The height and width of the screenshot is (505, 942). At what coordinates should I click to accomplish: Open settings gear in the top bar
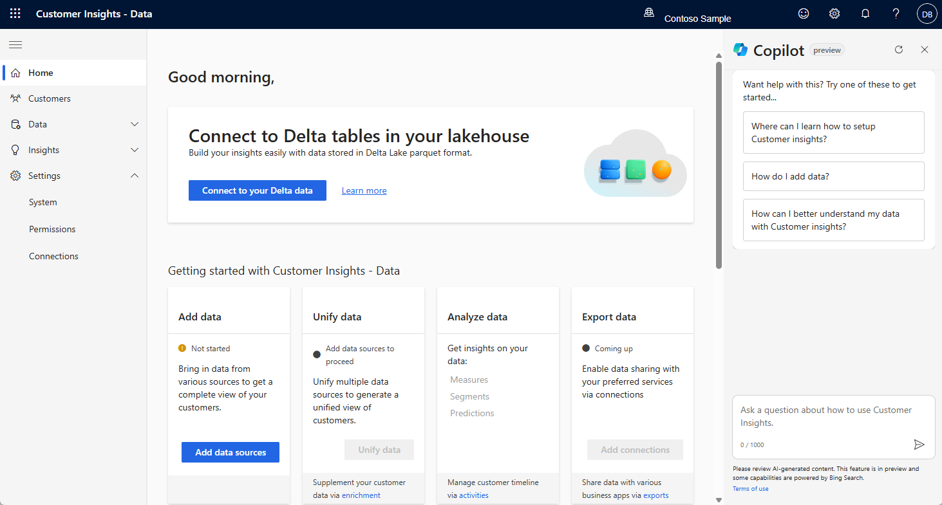click(x=834, y=14)
